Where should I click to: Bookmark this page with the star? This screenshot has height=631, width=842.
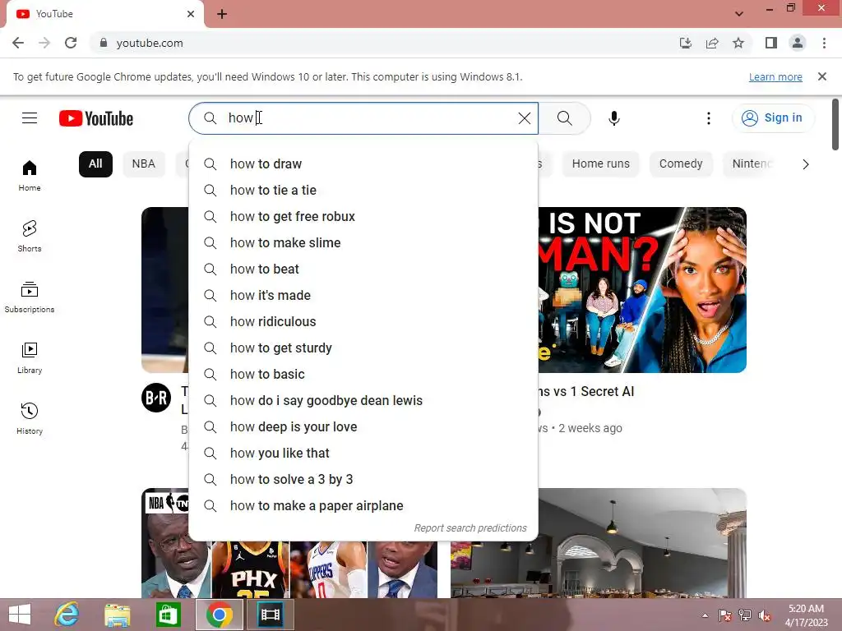tap(738, 43)
